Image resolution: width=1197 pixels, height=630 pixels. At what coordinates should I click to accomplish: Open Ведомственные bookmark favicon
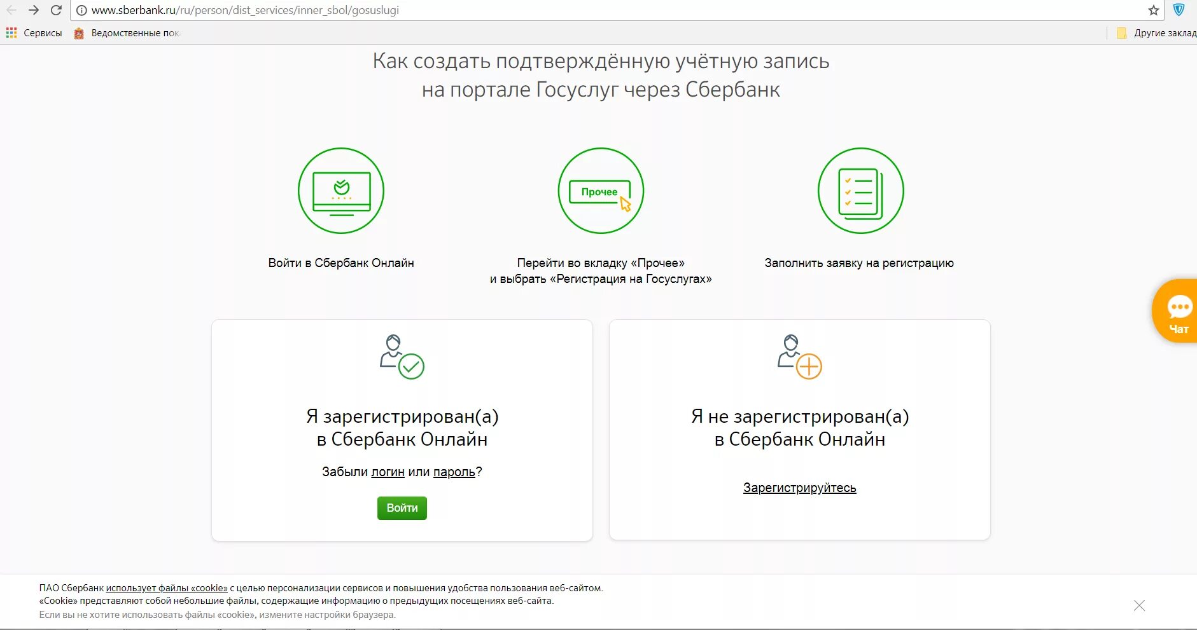tap(79, 33)
